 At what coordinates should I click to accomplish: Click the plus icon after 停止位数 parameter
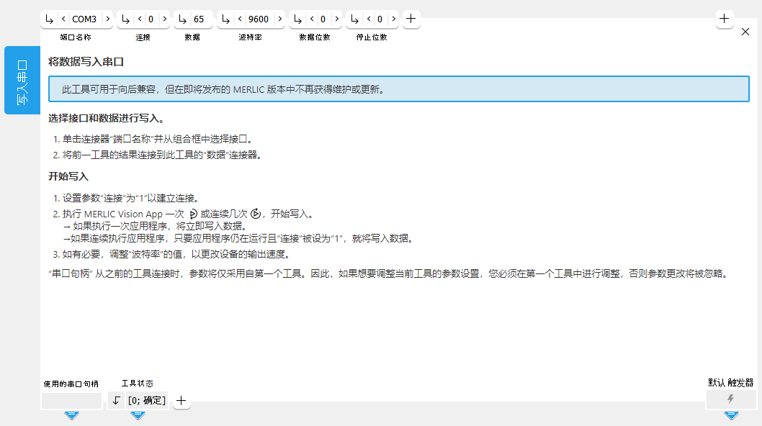pyautogui.click(x=411, y=19)
